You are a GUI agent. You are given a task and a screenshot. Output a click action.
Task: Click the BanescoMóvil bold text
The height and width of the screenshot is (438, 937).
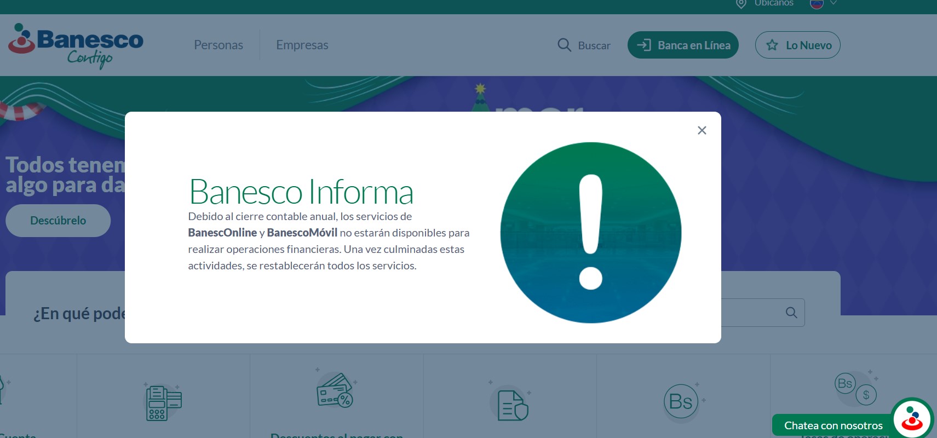click(x=302, y=233)
